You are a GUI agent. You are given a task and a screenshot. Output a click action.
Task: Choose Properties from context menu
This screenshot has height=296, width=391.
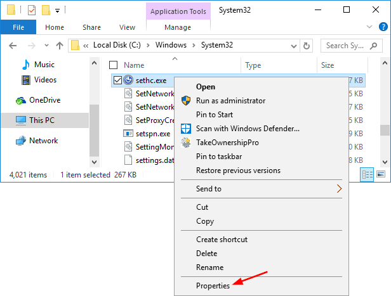pos(213,286)
